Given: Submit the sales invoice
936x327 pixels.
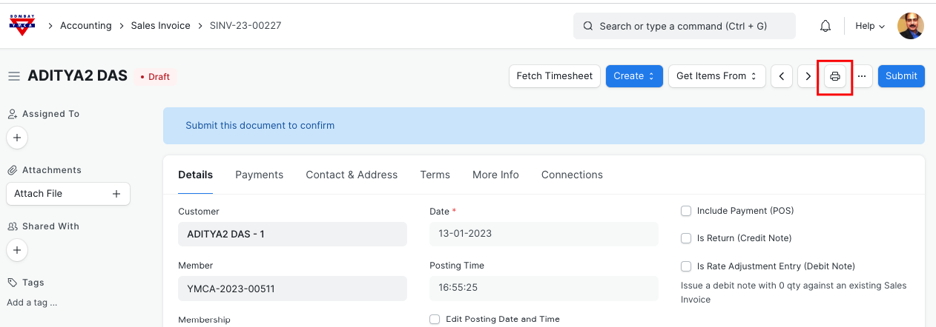Looking at the screenshot, I should pyautogui.click(x=901, y=76).
